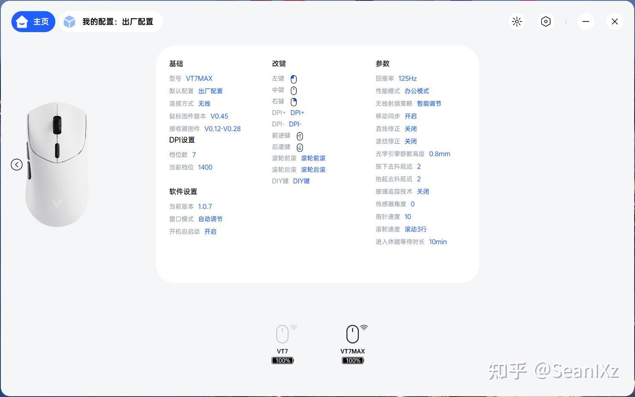Open the theme brightness icon top right
Image resolution: width=635 pixels, height=397 pixels.
[517, 21]
